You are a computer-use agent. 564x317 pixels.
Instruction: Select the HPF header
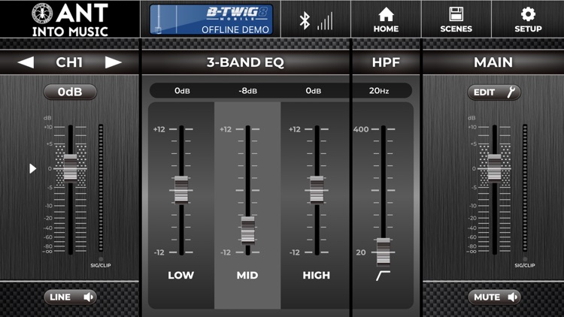pos(386,62)
